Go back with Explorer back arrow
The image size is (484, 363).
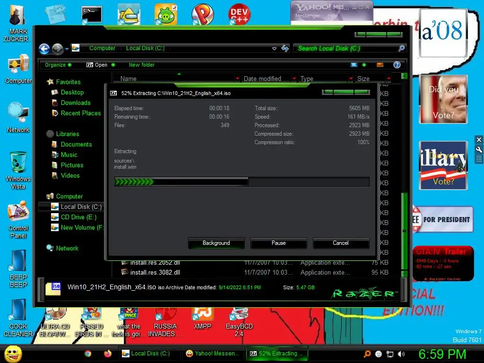point(44,49)
